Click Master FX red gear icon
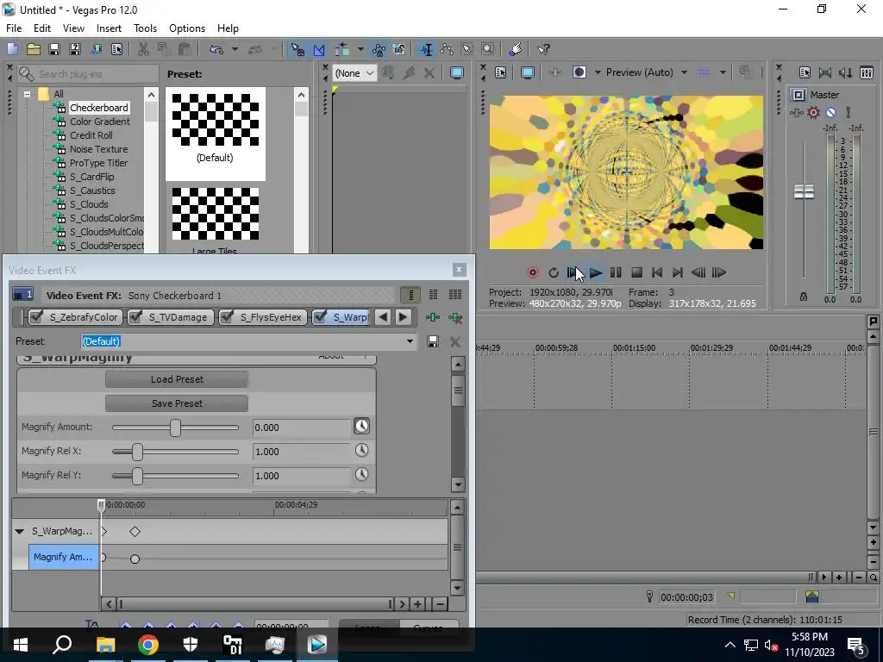Viewport: 883px width, 662px height. [x=814, y=113]
